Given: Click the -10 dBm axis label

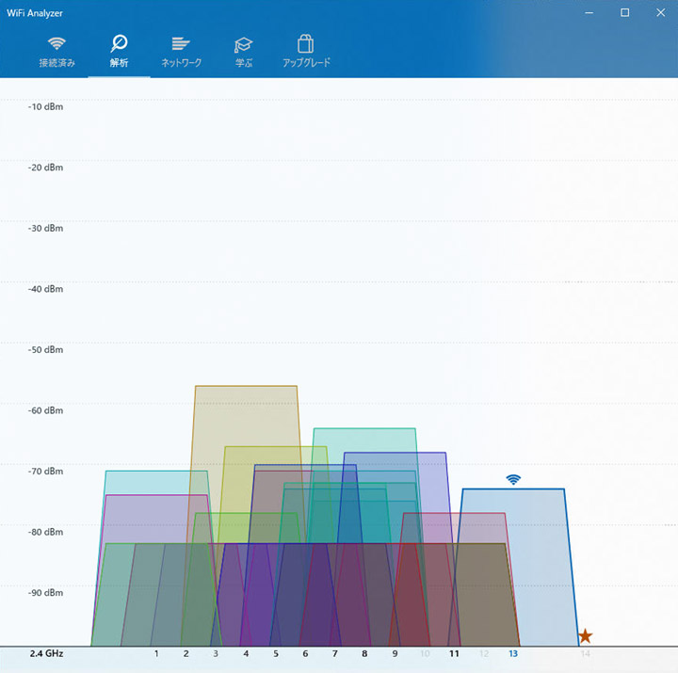Looking at the screenshot, I should pos(45,106).
